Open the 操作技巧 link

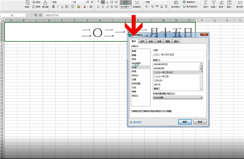point(137,122)
